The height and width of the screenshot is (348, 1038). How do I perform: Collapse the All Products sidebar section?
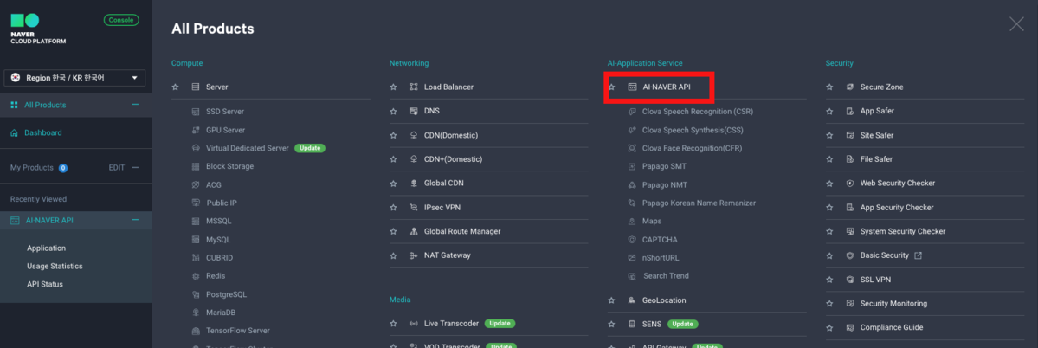[135, 106]
